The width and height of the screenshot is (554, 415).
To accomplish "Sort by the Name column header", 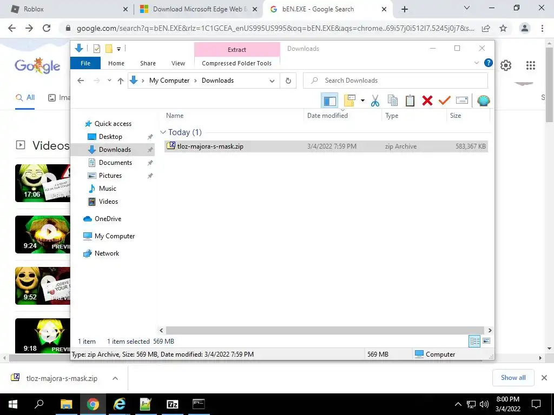I will pyautogui.click(x=234, y=116).
